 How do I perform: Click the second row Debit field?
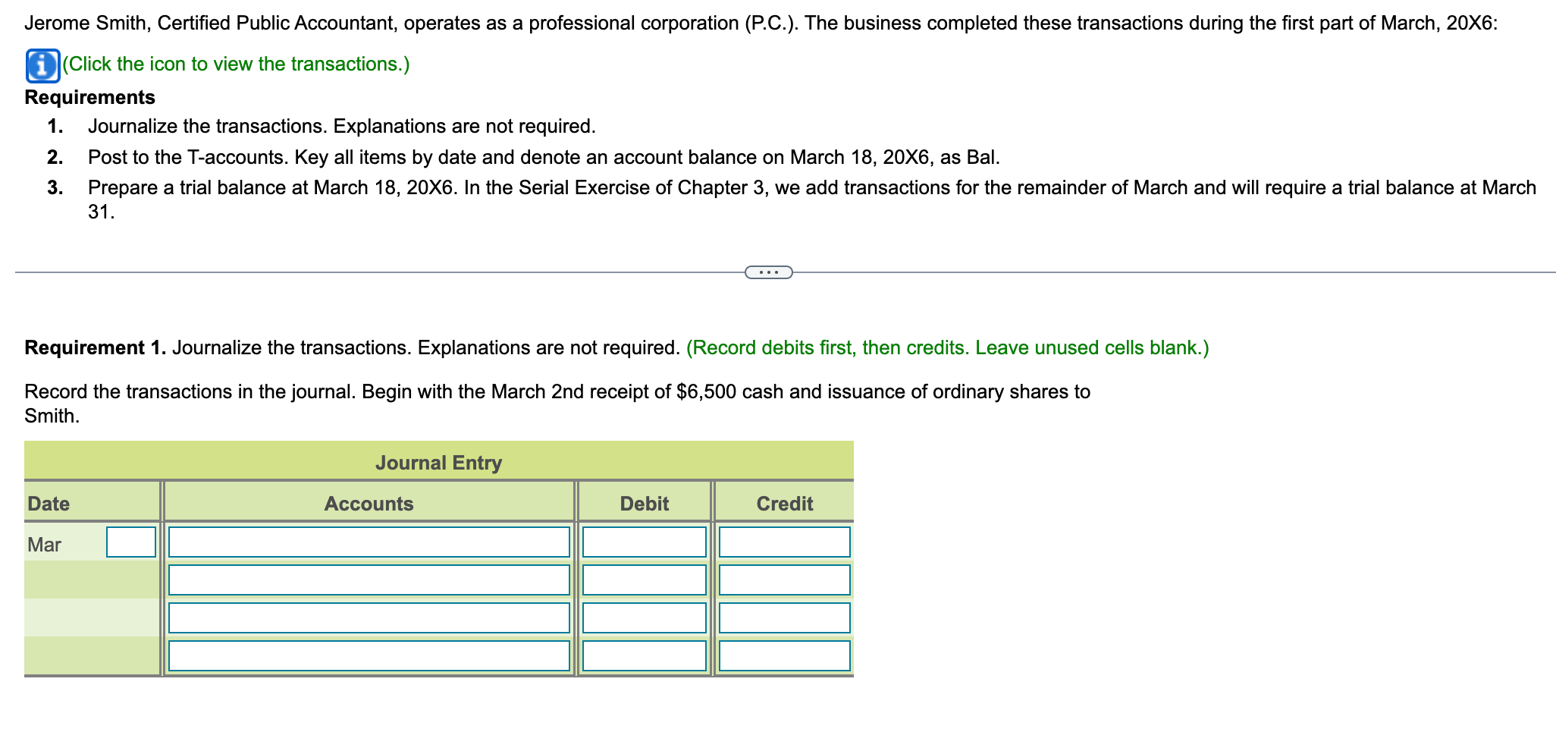[x=642, y=580]
